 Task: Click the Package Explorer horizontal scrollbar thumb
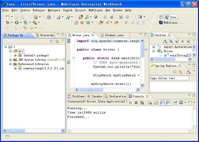16,130
